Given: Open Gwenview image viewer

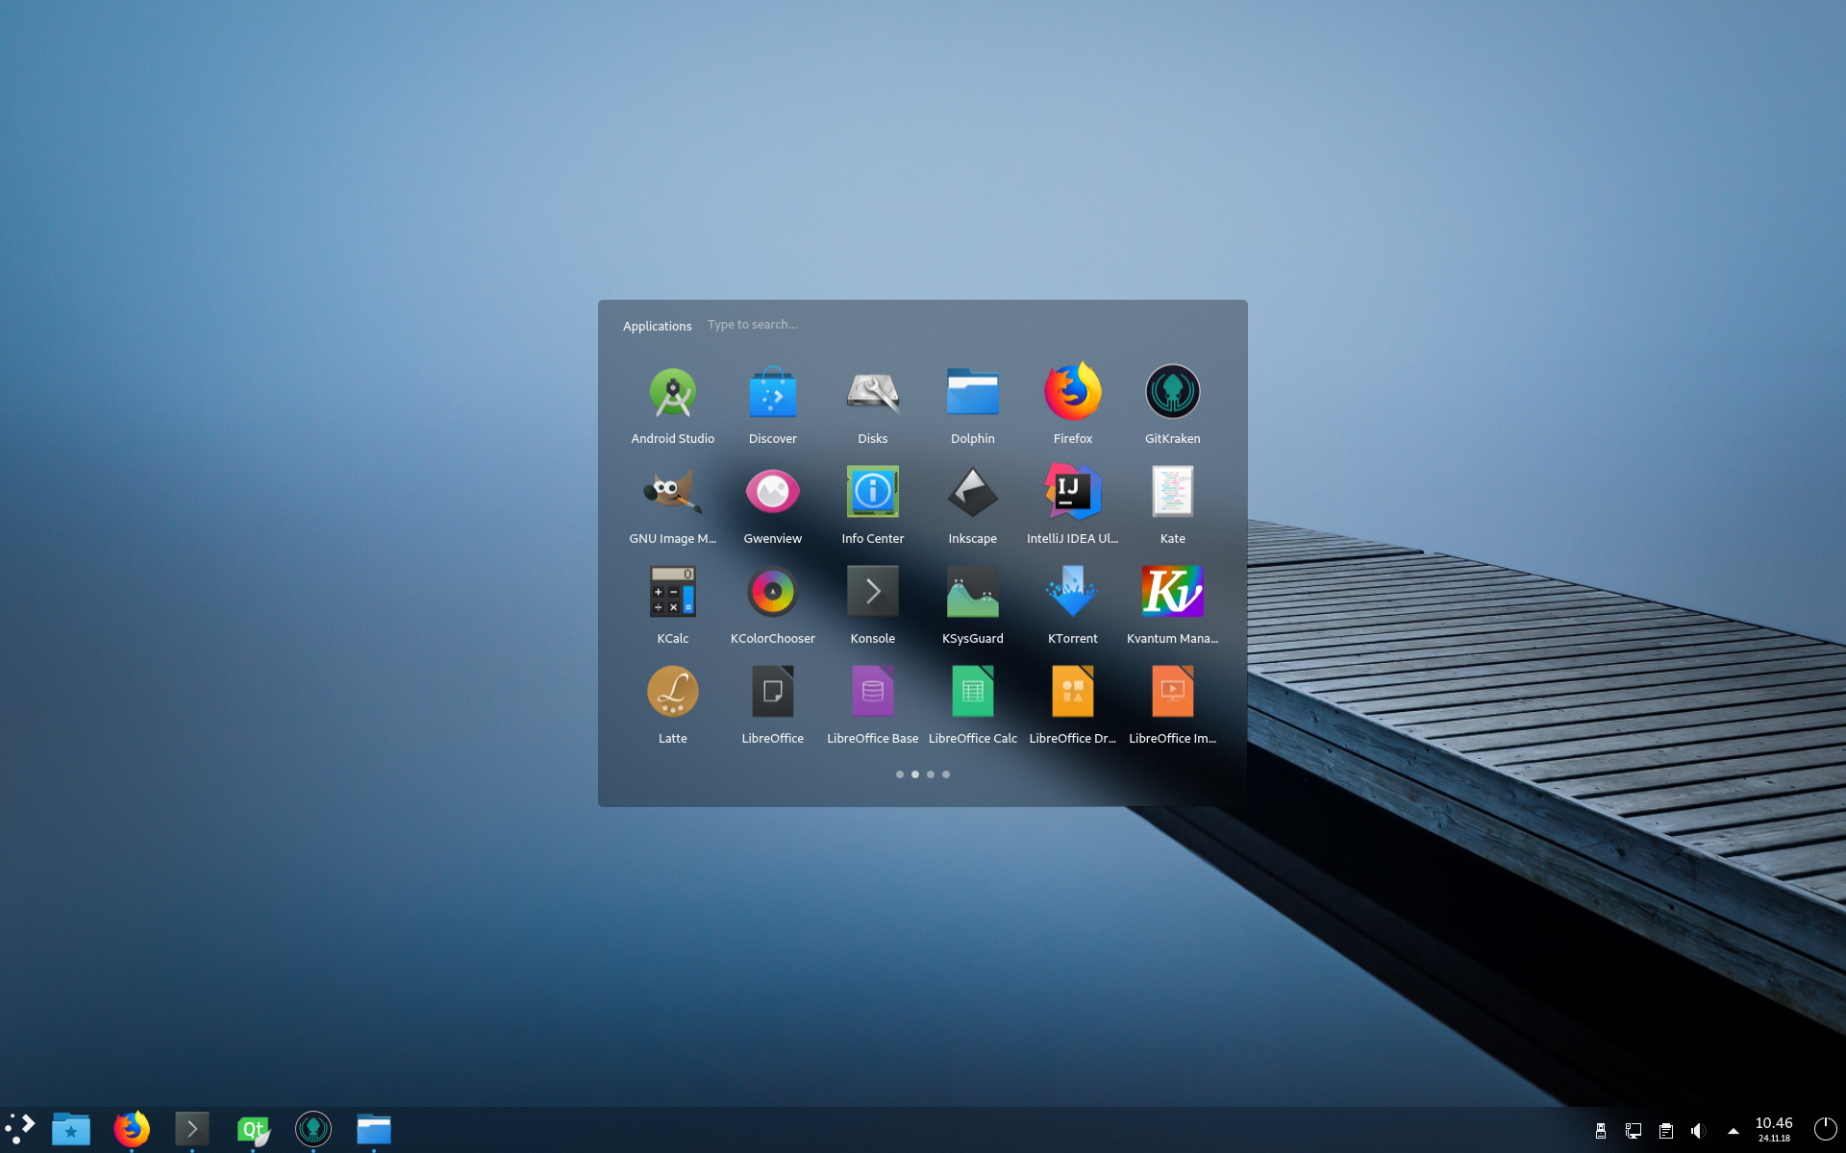Looking at the screenshot, I should (x=773, y=504).
